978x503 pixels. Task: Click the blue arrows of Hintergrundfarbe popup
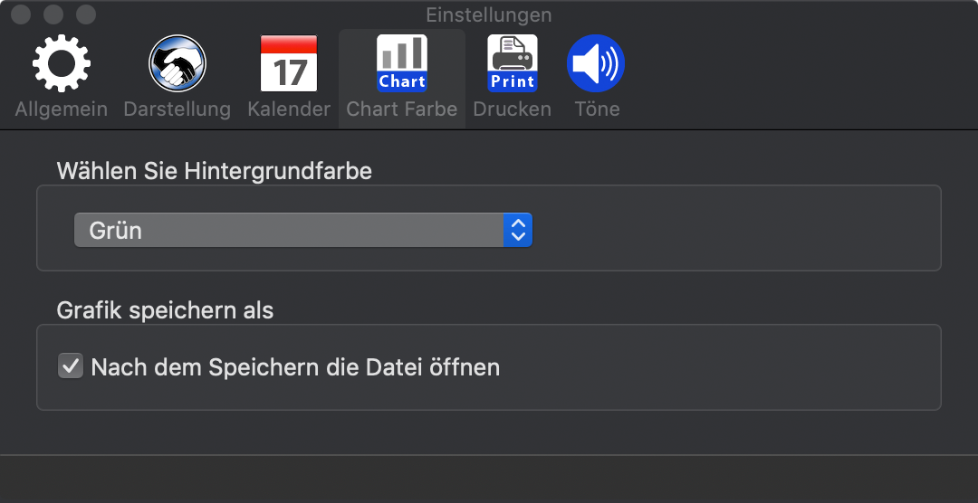[518, 230]
